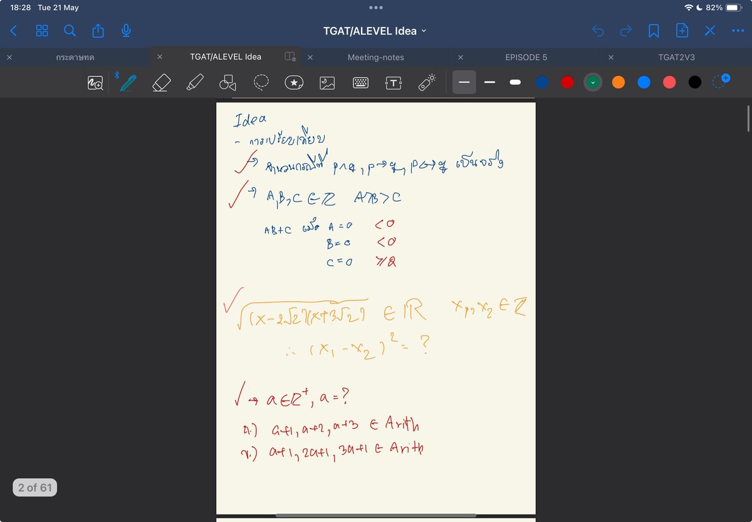Add a new page
This screenshot has width=752, height=522.
point(682,31)
